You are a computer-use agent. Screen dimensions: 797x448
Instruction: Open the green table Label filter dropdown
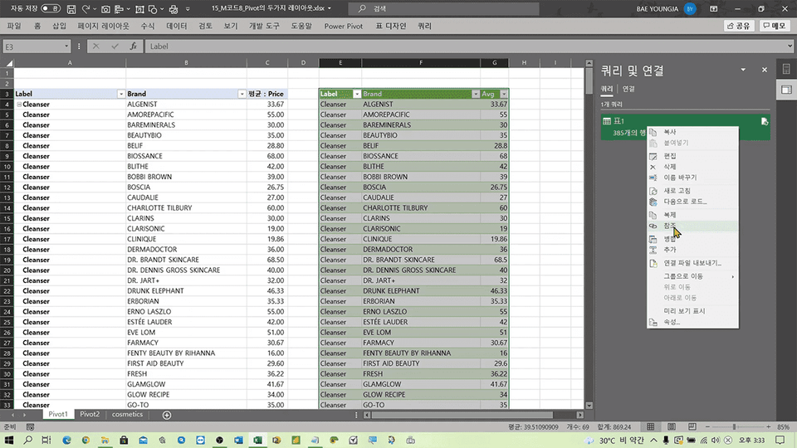357,94
